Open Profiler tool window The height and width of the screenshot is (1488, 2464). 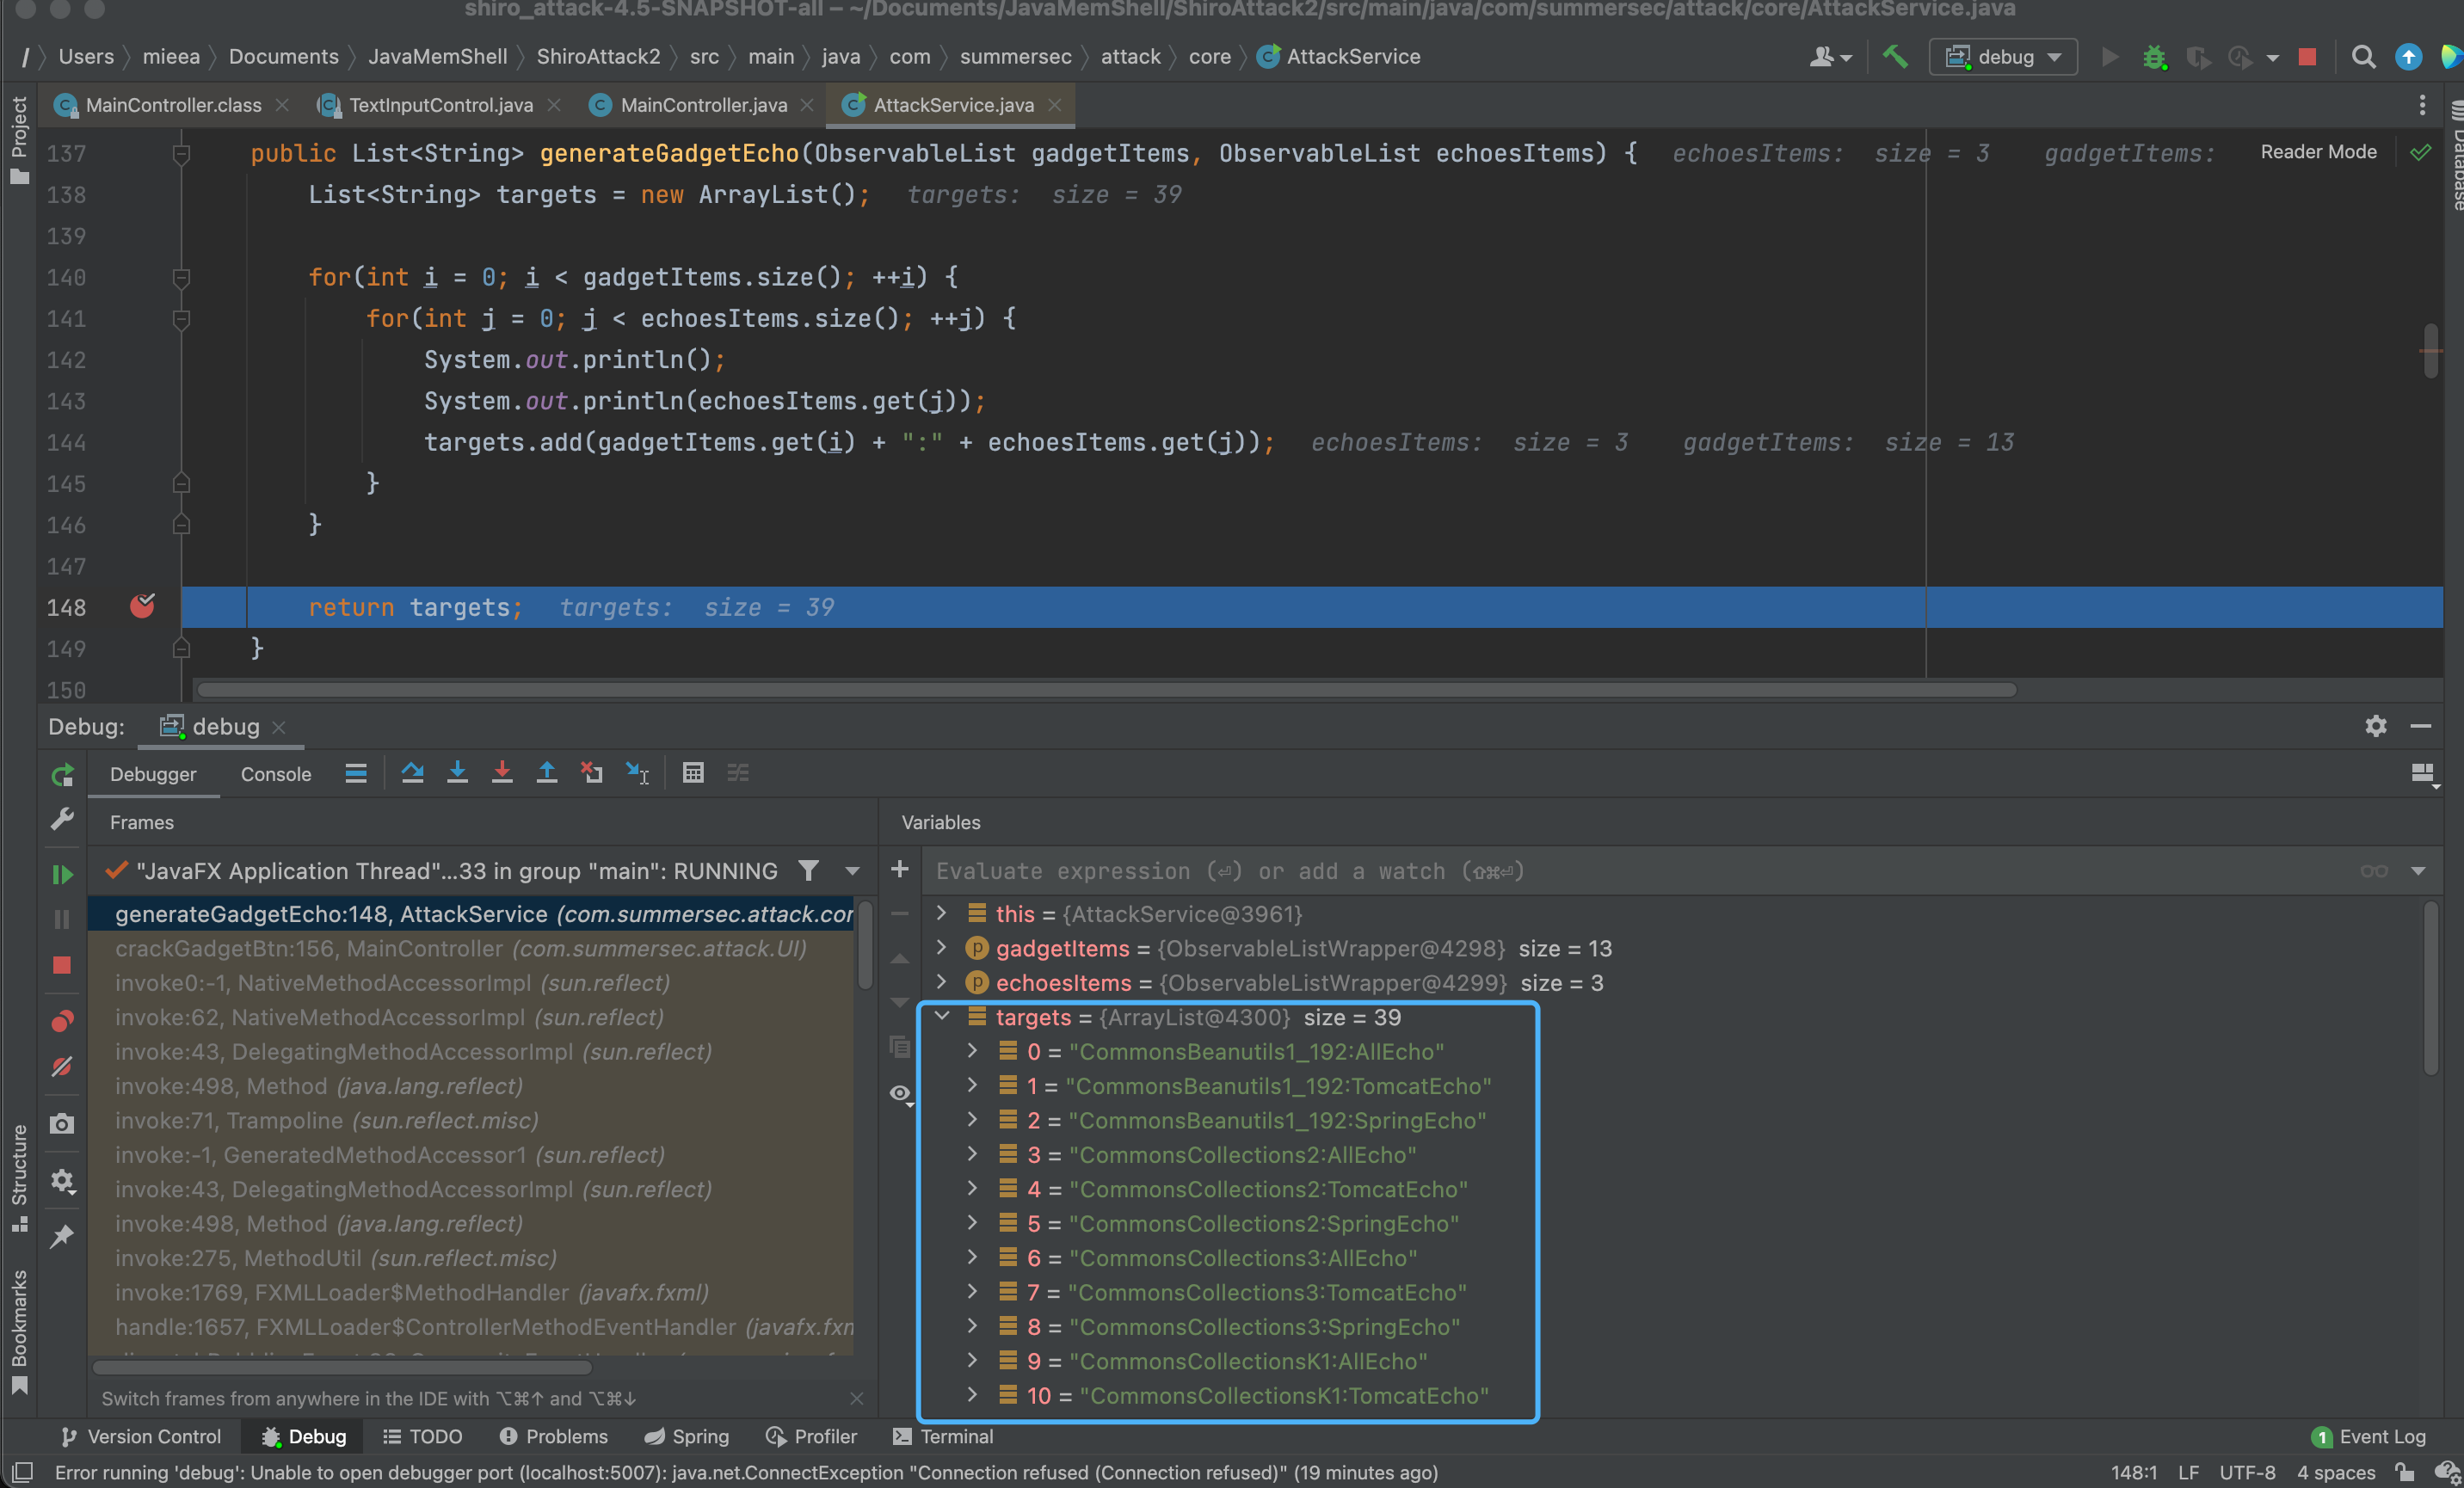(811, 1436)
